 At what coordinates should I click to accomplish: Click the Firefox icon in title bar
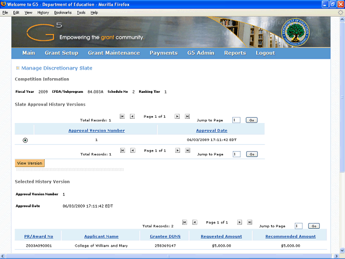pos(3,4)
